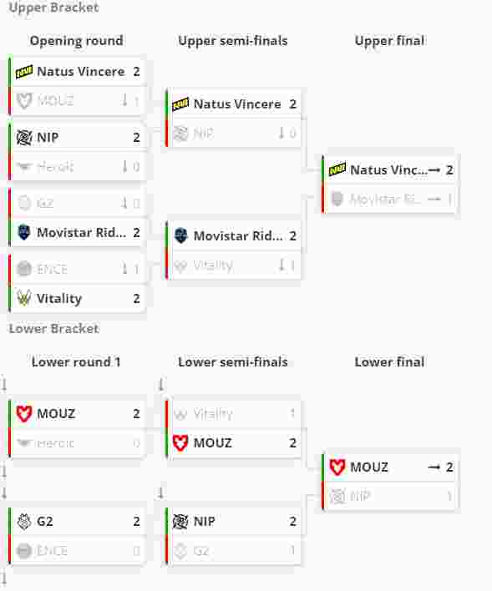Click Movistar Riders logo in Upper semi-finals

click(180, 235)
